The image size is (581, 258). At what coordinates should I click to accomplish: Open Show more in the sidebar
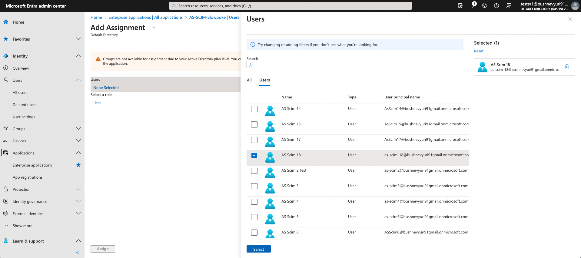coord(22,226)
